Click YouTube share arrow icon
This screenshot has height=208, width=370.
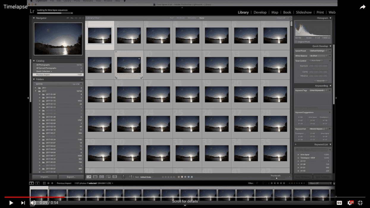pyautogui.click(x=363, y=7)
